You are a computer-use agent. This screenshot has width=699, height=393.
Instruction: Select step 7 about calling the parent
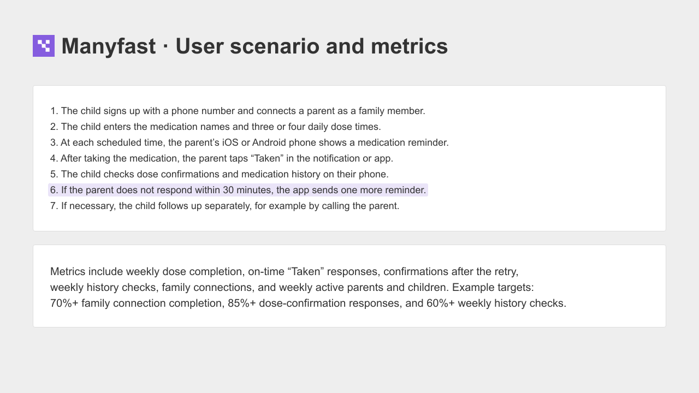coord(225,206)
